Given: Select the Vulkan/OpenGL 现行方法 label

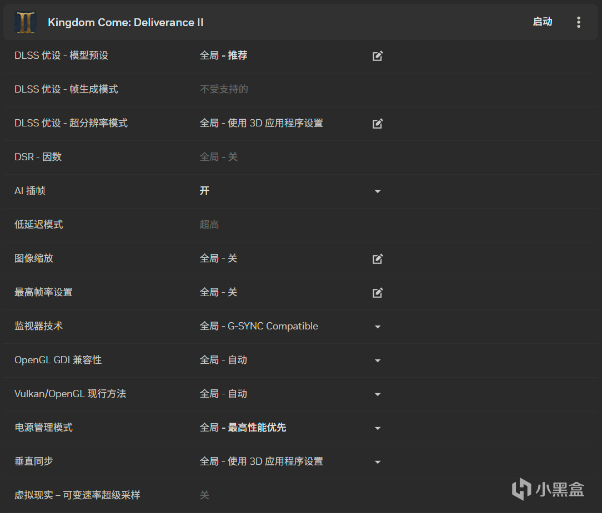Looking at the screenshot, I should coord(71,393).
